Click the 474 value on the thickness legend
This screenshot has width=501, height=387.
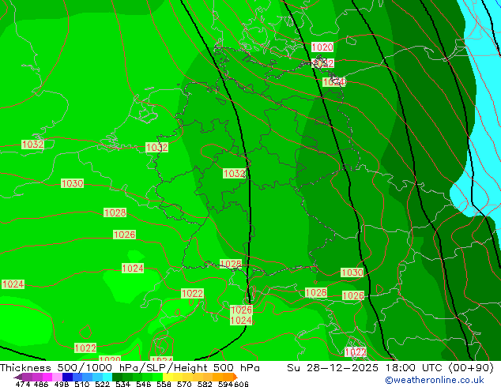[x=23, y=384]
